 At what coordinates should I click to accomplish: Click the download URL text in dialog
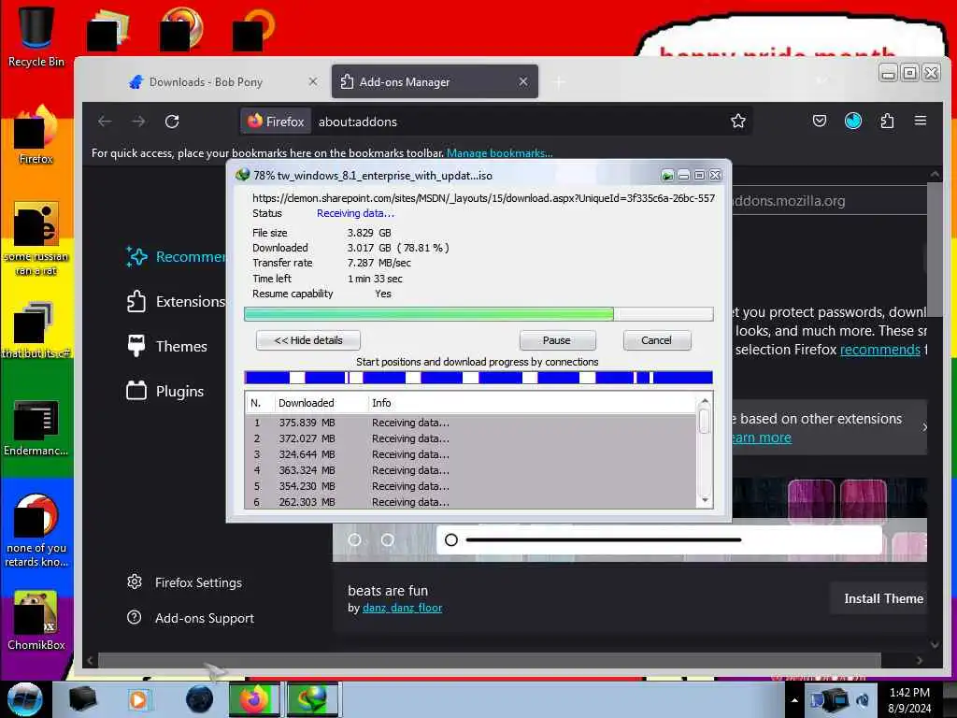(x=483, y=198)
